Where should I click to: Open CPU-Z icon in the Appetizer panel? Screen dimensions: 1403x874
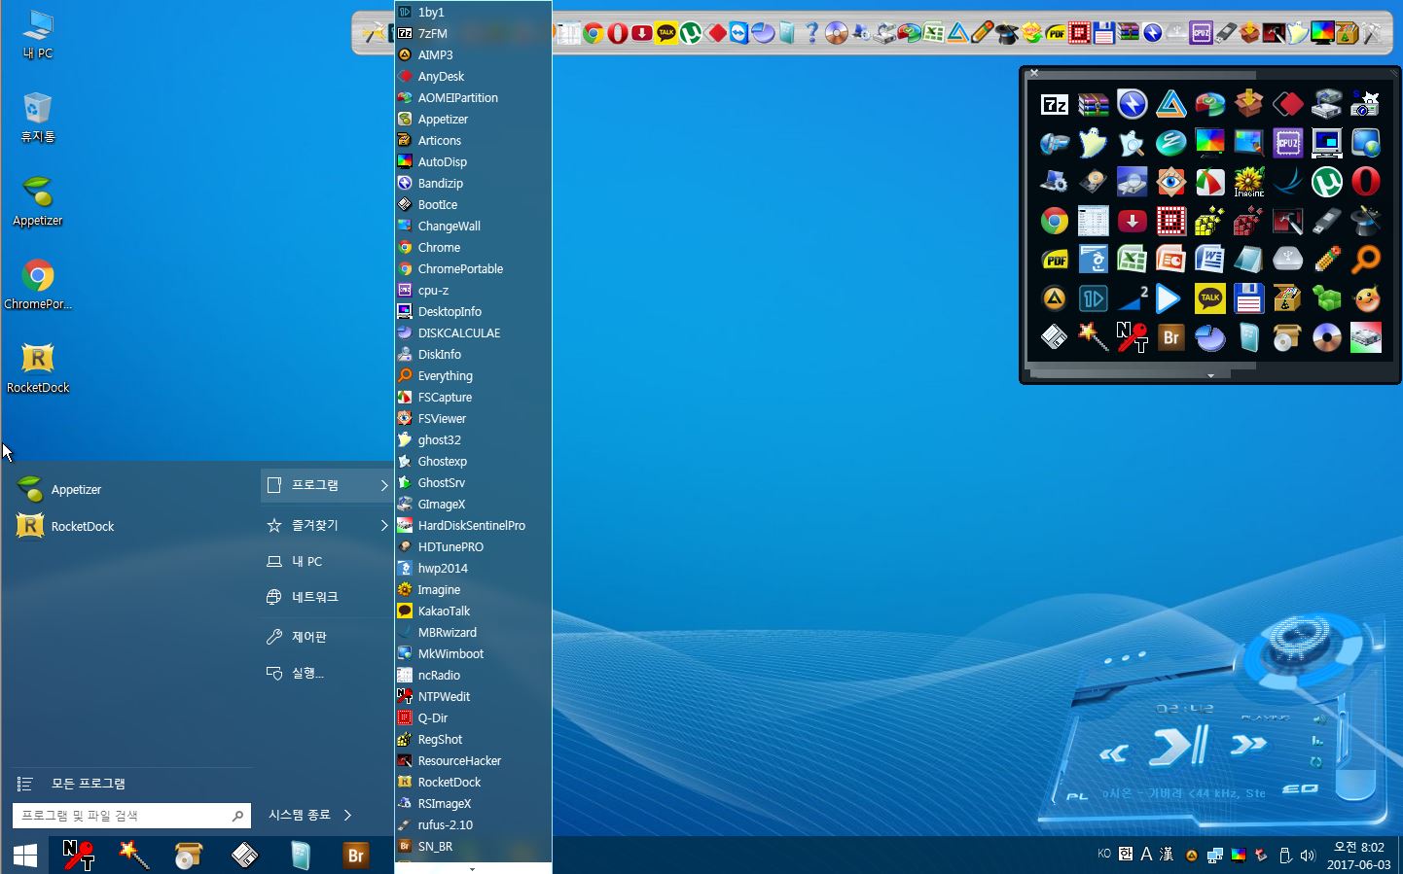1288,144
